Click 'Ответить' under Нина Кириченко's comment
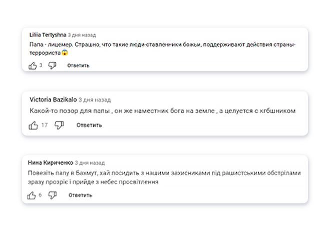The width and height of the screenshot is (331, 231). pos(81,195)
